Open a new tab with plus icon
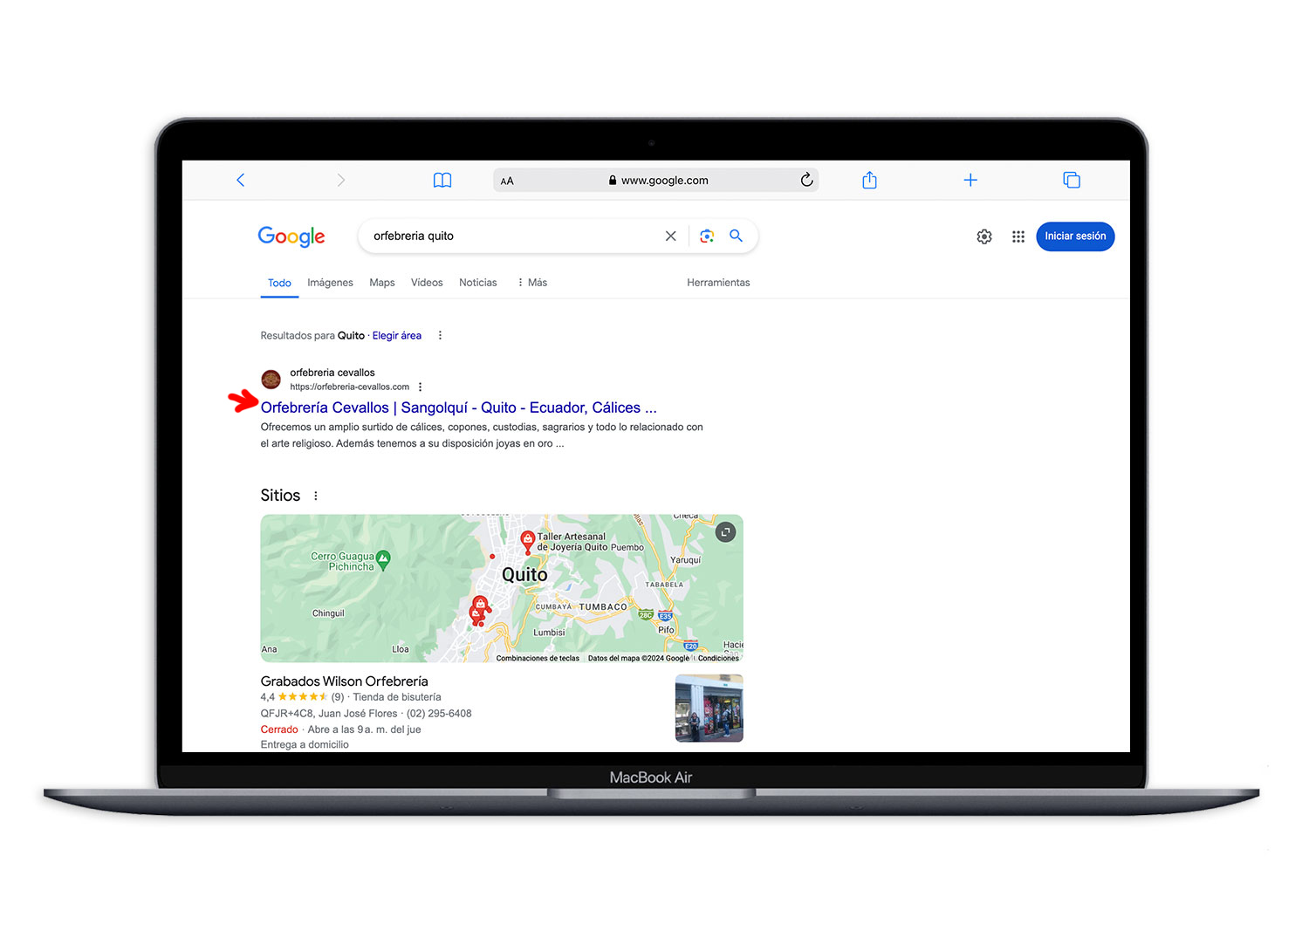The image size is (1309, 945). pos(970,180)
